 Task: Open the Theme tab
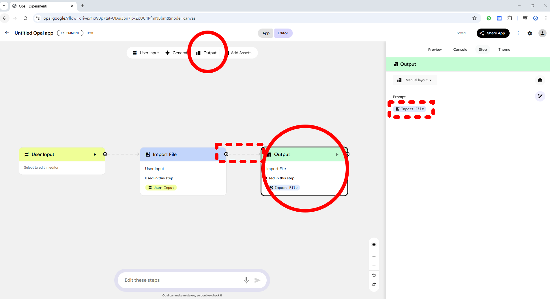(x=504, y=50)
